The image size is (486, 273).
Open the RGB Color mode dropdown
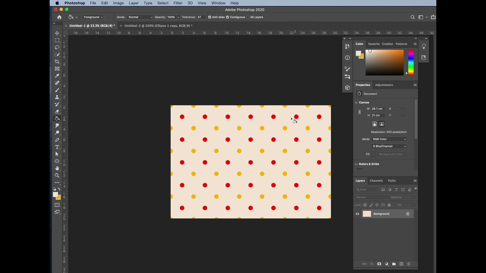(389, 139)
